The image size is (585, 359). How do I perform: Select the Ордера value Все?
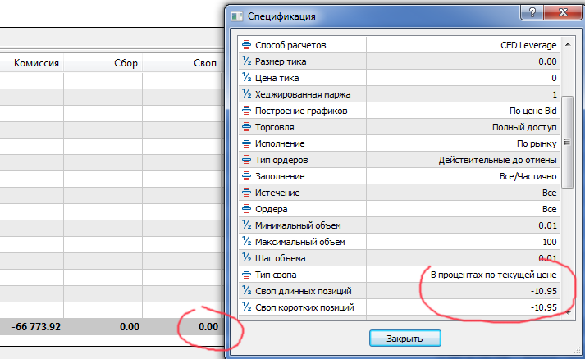(549, 209)
